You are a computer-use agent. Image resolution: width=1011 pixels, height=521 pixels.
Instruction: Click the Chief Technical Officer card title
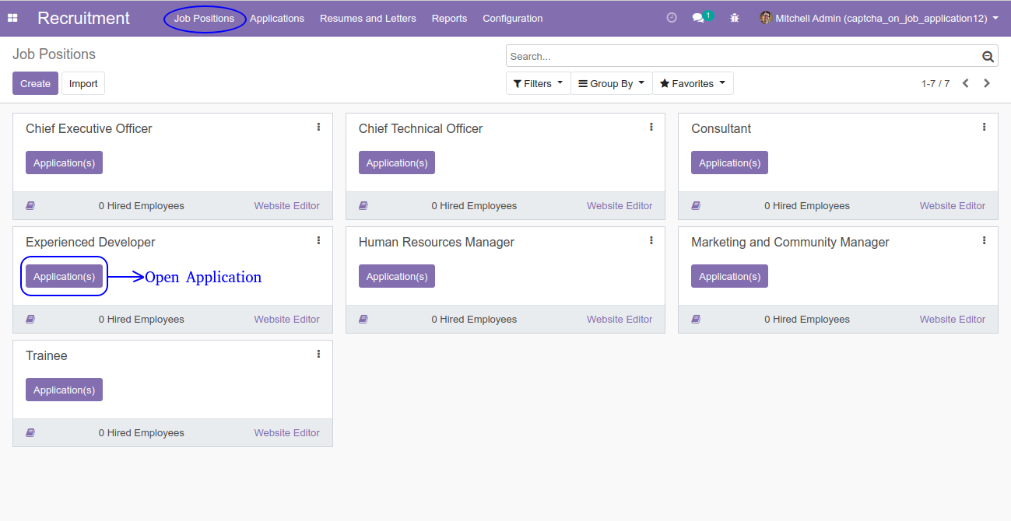(x=420, y=129)
